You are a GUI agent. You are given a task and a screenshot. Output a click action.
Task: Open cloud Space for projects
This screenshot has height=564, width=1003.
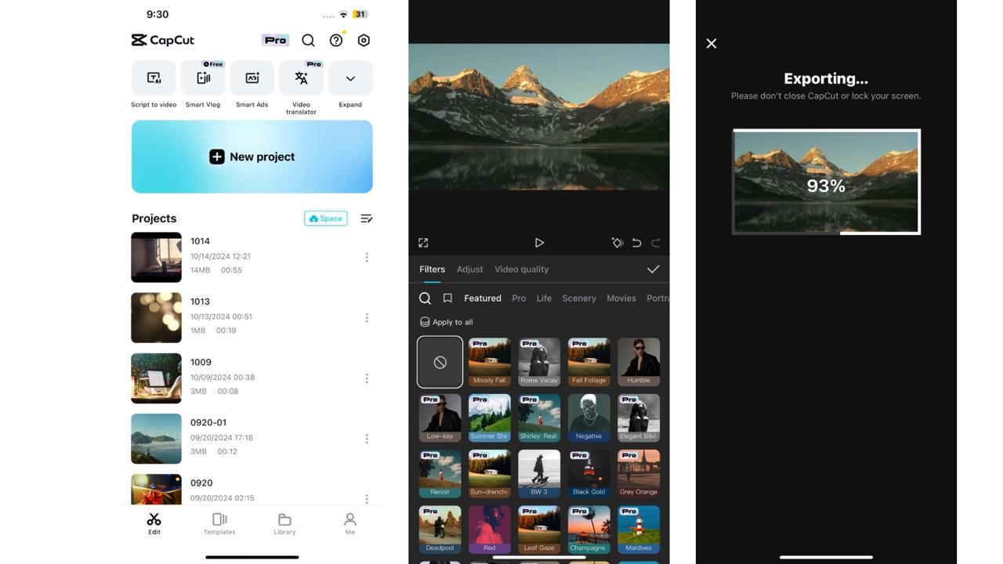pyautogui.click(x=325, y=218)
